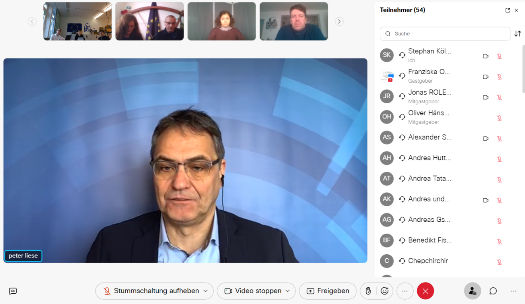The image size is (525, 304).
Task: Click JR avatar of Jonas ROLE...
Action: pos(387,96)
